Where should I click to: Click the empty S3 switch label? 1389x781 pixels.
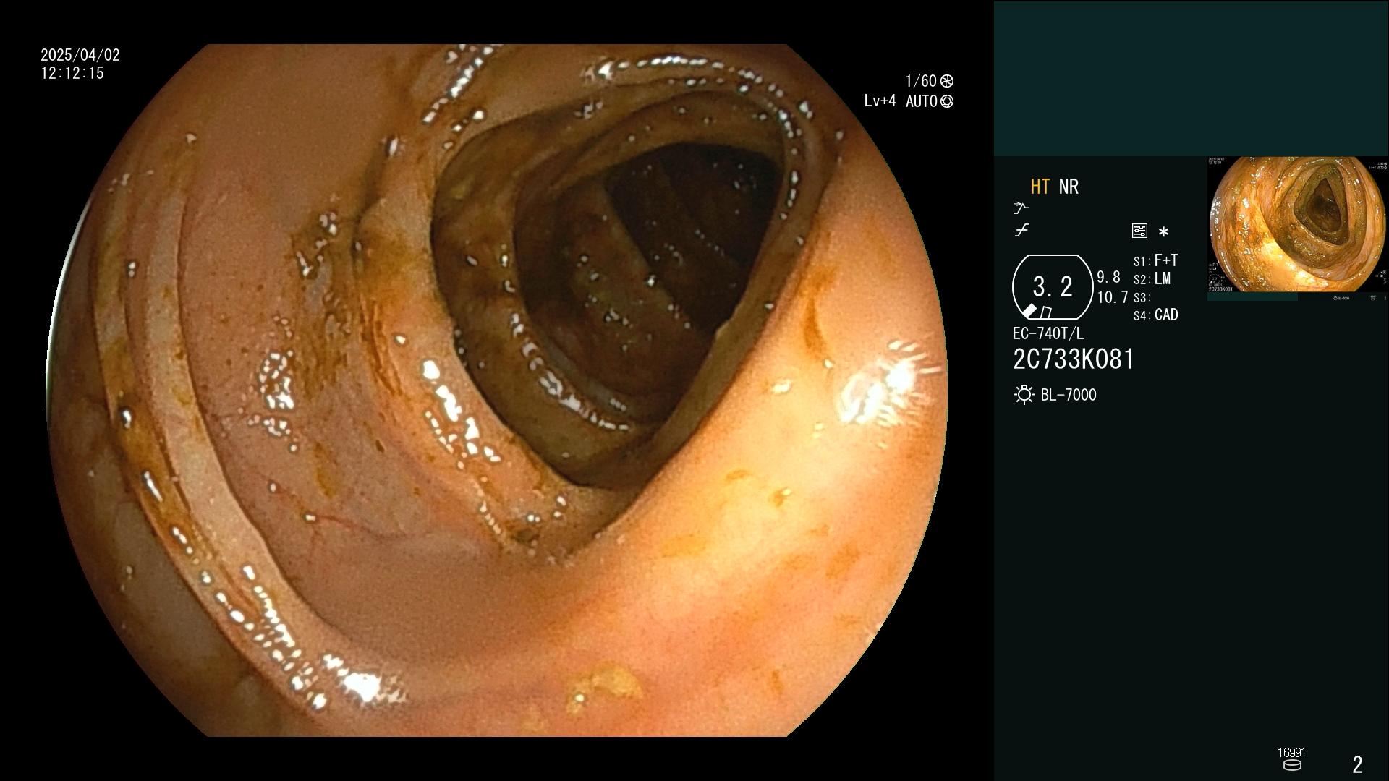[1142, 298]
